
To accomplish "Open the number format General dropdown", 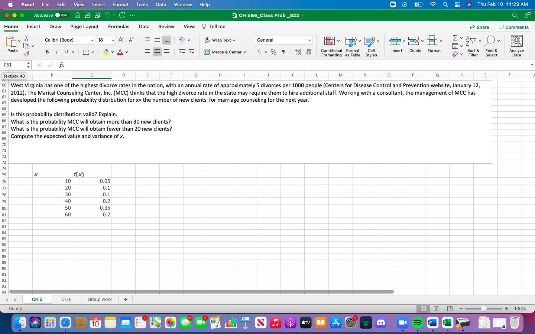I will tap(309, 40).
